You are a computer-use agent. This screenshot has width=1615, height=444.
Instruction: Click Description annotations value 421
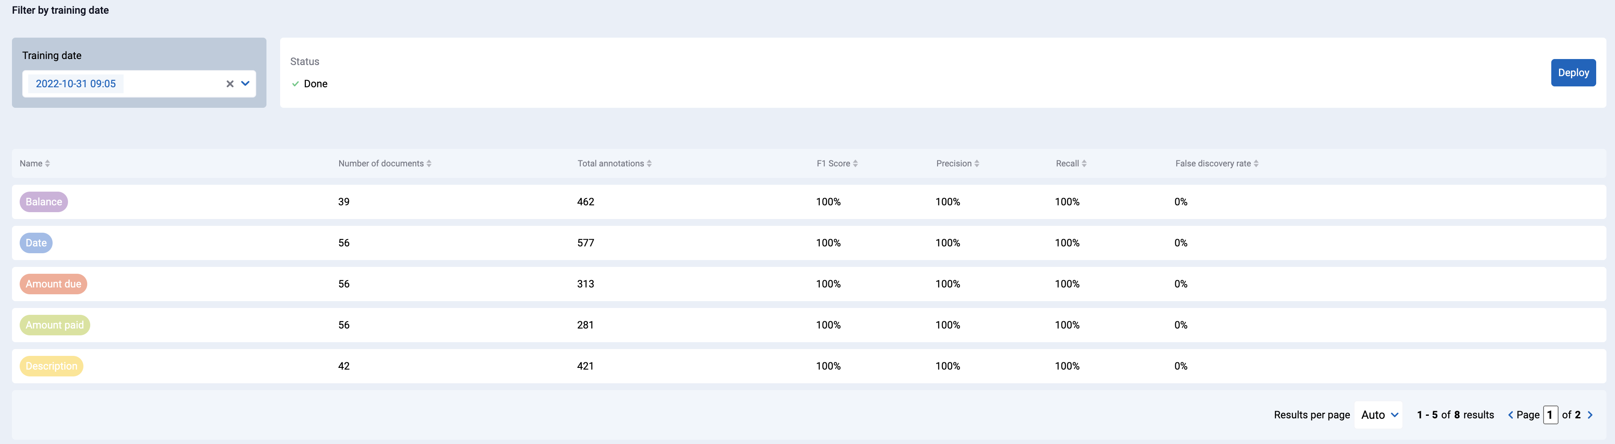pos(586,366)
